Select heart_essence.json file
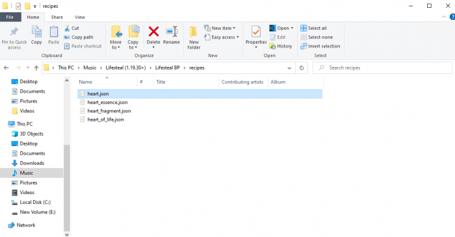This screenshot has width=455, height=237. (x=107, y=103)
